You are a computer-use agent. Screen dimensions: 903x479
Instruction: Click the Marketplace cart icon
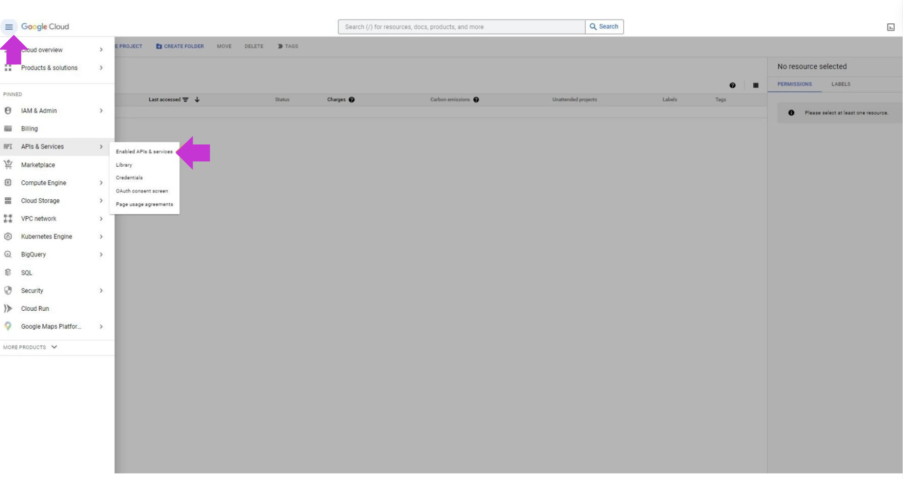coord(8,164)
